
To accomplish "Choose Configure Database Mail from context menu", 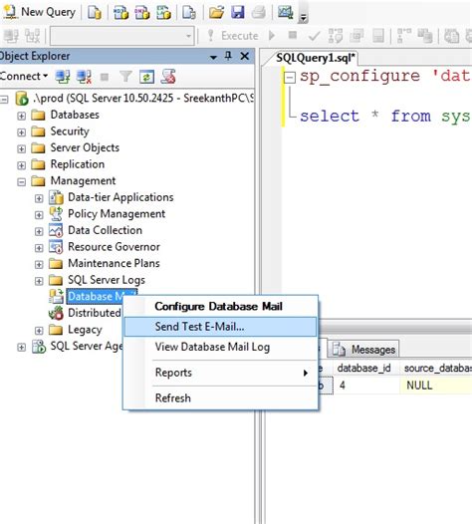I will pyautogui.click(x=220, y=306).
